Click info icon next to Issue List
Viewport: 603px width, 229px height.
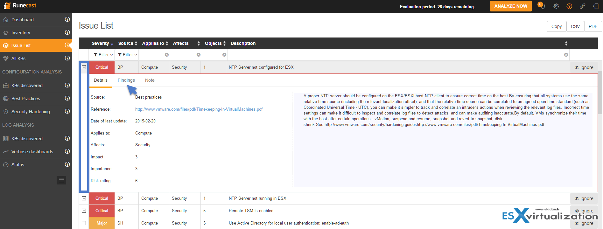pos(67,45)
